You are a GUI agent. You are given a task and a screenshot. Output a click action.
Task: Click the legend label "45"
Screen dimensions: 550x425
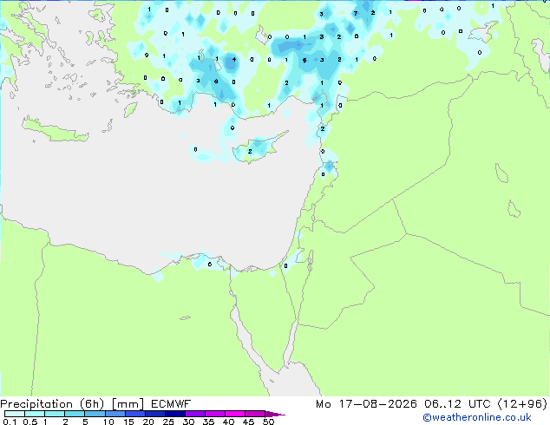tap(248, 422)
